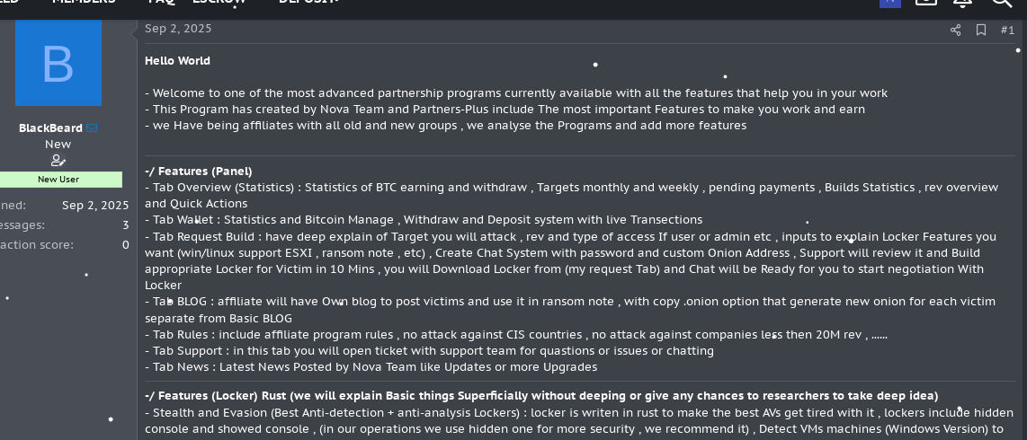Share this post via share icon
This screenshot has height=440, width=1027.
[955, 30]
